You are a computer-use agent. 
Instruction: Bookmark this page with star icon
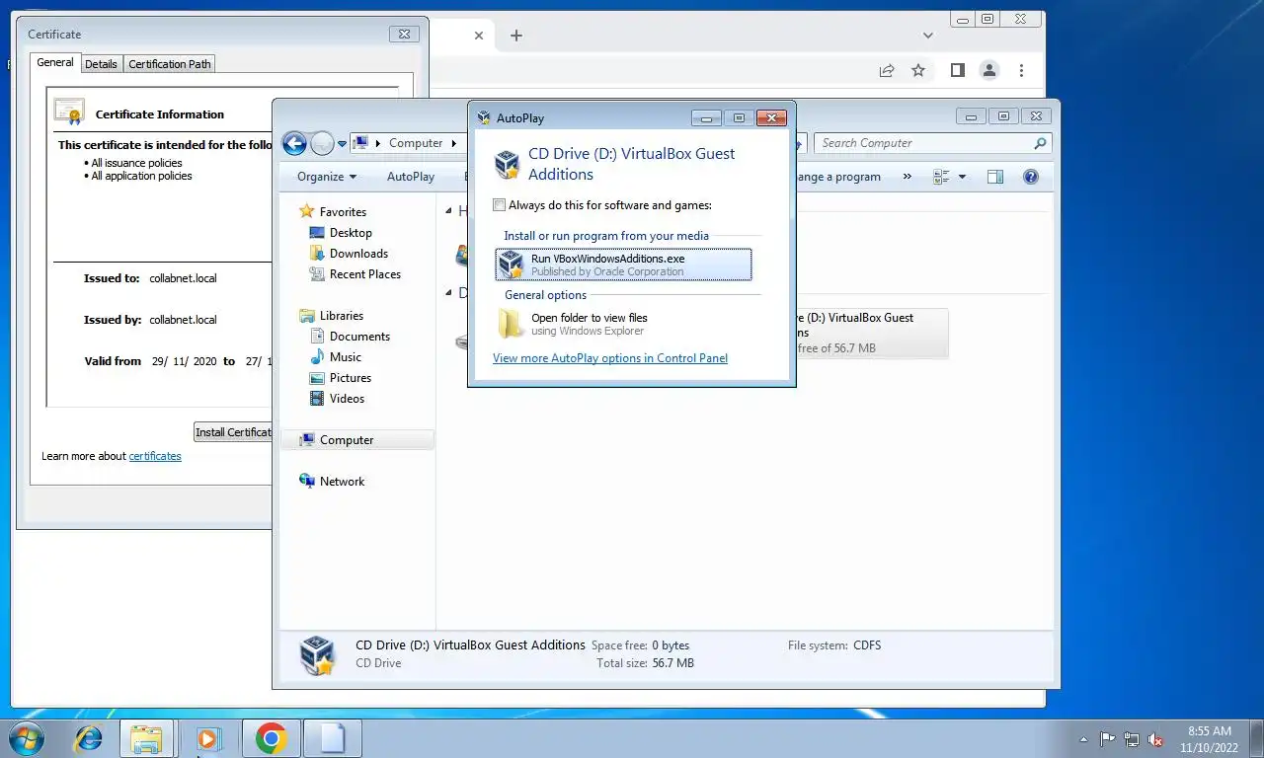coord(918,70)
